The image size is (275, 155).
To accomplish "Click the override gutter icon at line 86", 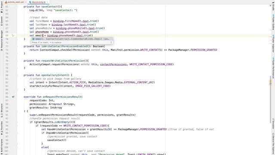I will 13,97.
